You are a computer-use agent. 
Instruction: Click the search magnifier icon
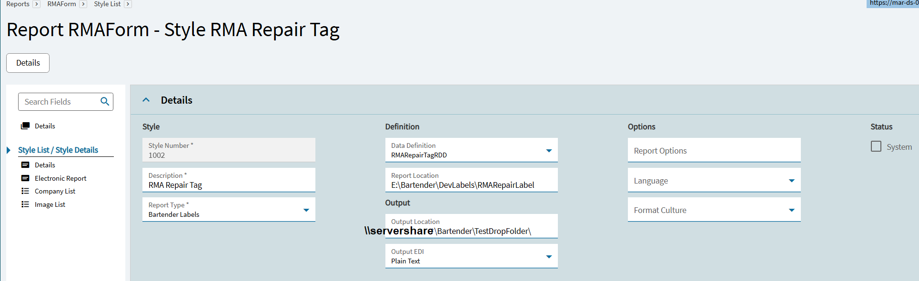[x=105, y=101]
